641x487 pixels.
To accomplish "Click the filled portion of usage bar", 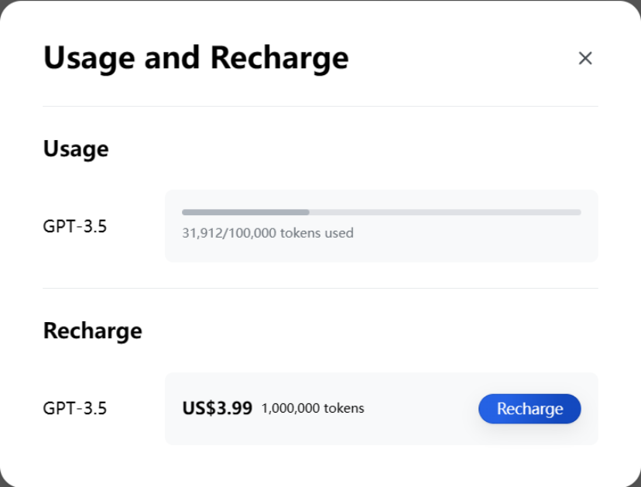I will tap(245, 212).
